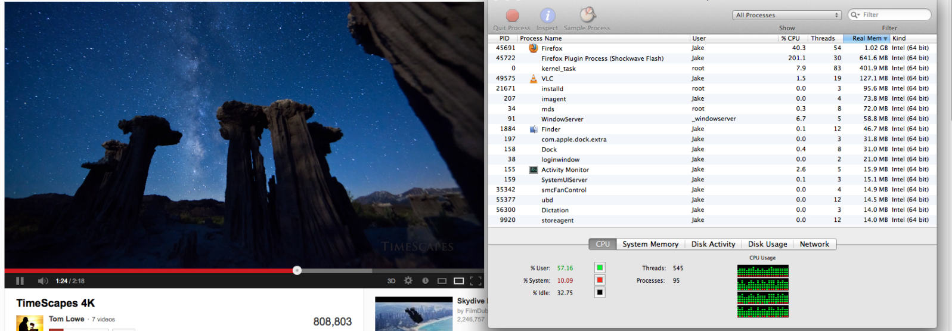Screen dimensions: 952x331
Task: Select the installd process row
Action: coord(712,89)
